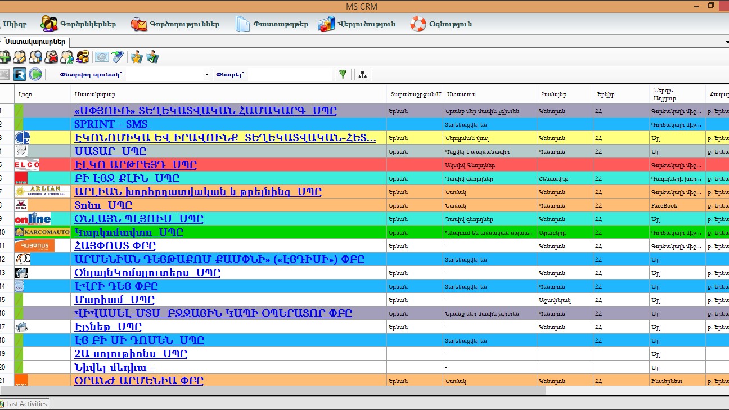Open the Վերլուծություն menu
The image size is (729, 410).
357,24
